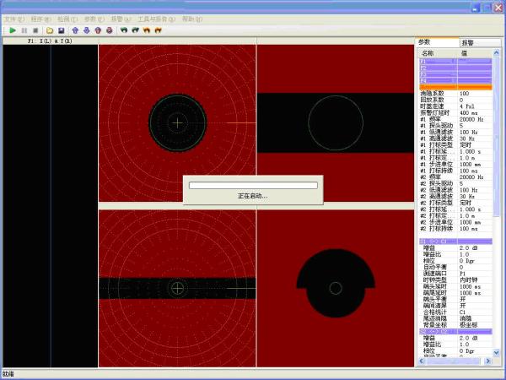This screenshot has width=506, height=380.
Task: Select the orange highlighted parameter row
Action: pyautogui.click(x=455, y=87)
